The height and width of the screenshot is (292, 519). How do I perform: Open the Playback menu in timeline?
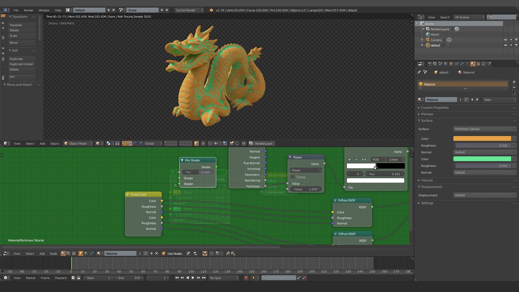(61, 278)
